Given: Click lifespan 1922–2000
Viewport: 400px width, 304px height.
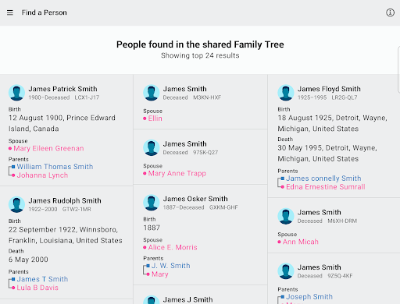Looking at the screenshot, I should [43, 209].
